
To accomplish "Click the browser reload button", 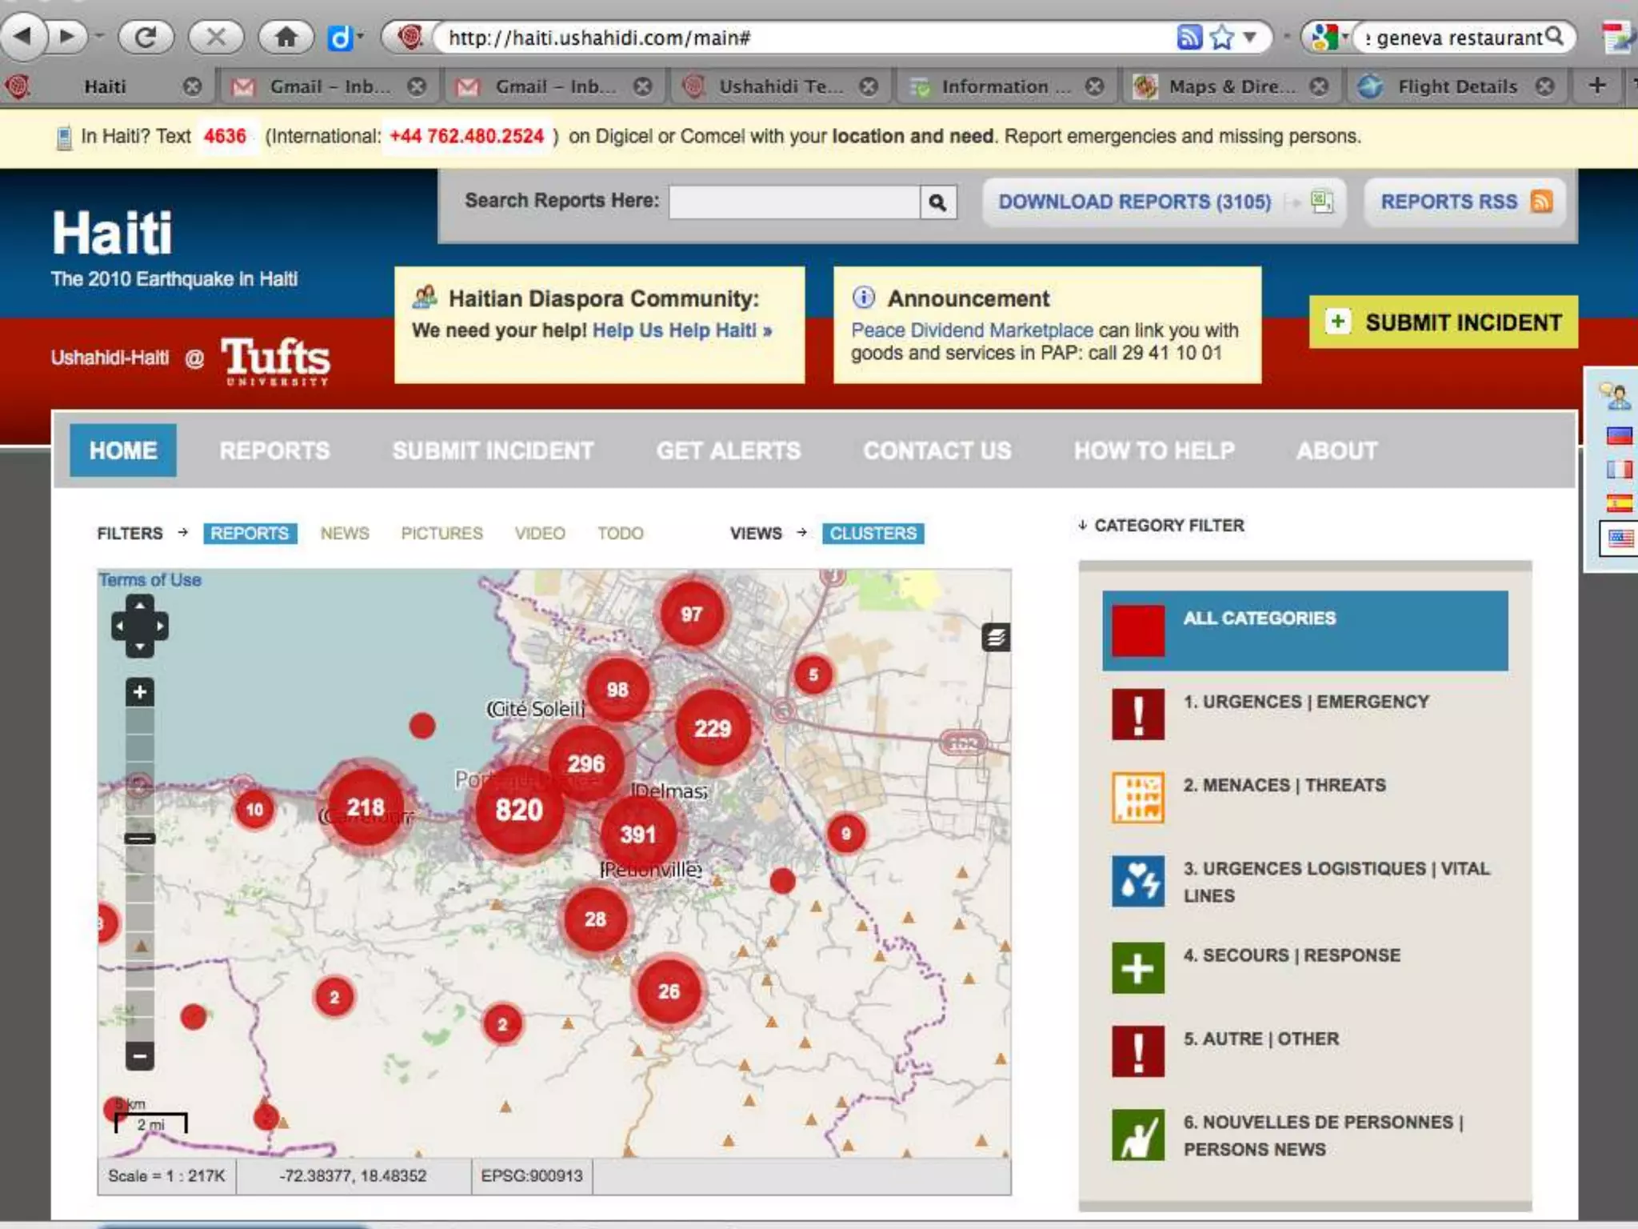I will (x=146, y=37).
